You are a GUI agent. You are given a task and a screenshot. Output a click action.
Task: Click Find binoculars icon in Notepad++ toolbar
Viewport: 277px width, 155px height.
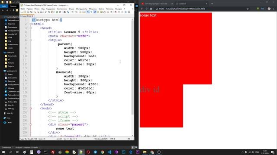coord(64,12)
